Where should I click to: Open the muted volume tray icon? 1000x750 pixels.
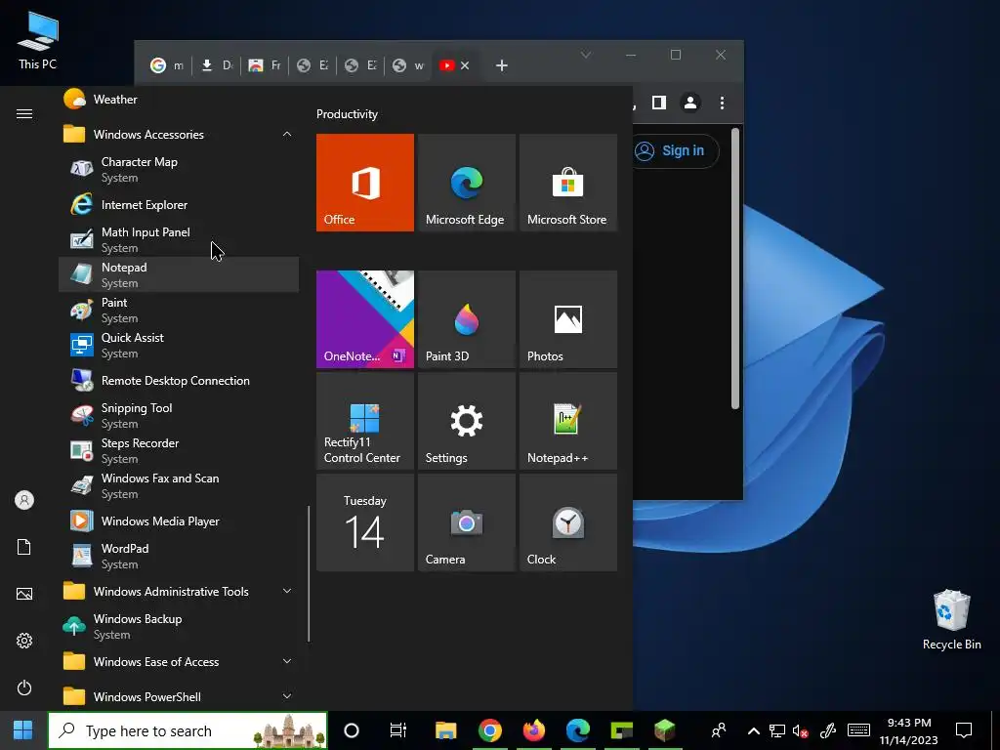click(x=801, y=730)
